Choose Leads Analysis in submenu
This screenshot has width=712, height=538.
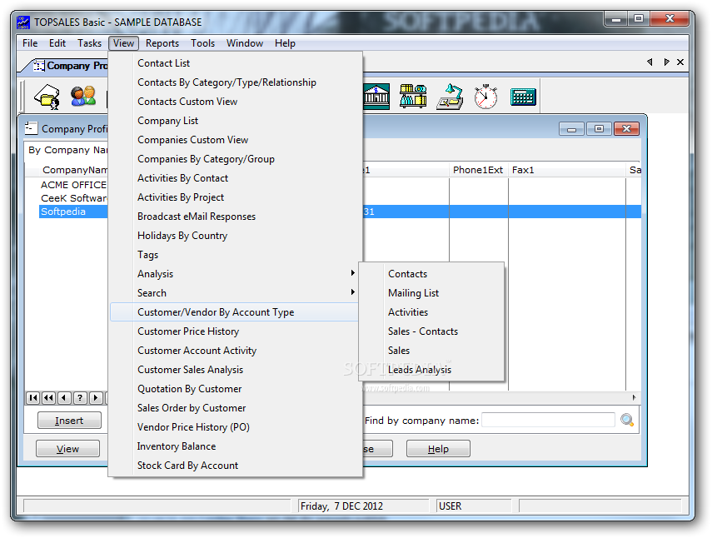(431, 370)
